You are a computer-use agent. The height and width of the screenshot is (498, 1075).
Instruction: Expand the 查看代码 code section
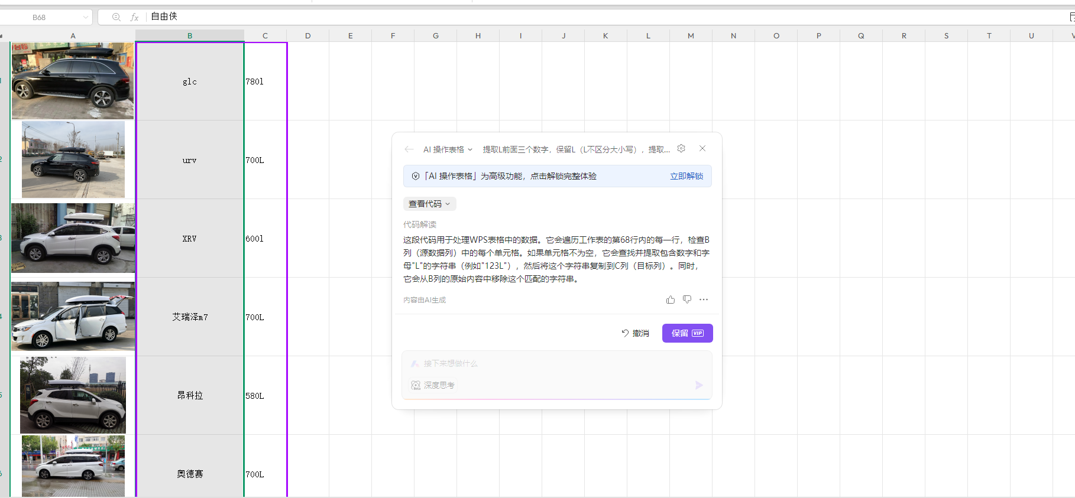tap(429, 204)
